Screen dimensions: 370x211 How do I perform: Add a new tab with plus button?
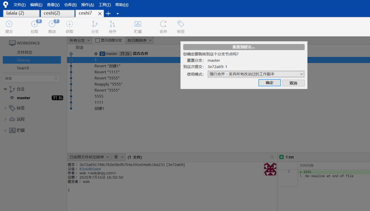(108, 14)
